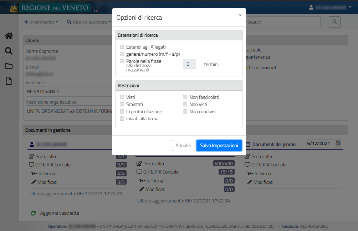This screenshot has width=358, height=231.
Task: Click the Documenti in gestione panel header
Action: tap(68, 130)
